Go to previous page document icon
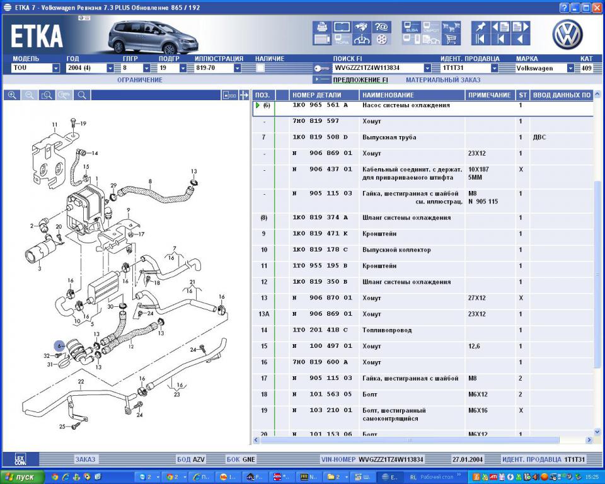The image size is (605, 484). click(x=501, y=27)
